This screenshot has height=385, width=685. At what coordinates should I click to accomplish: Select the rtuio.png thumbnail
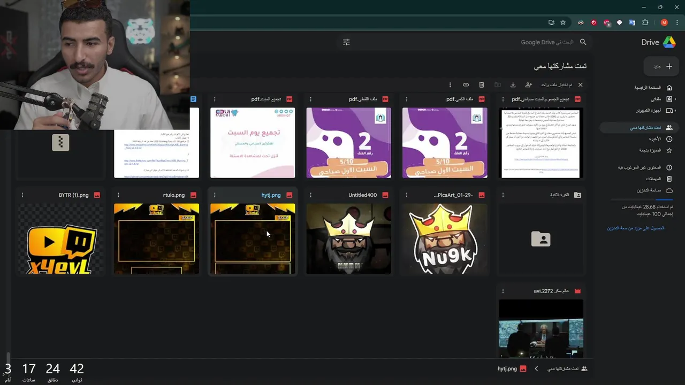(156, 238)
